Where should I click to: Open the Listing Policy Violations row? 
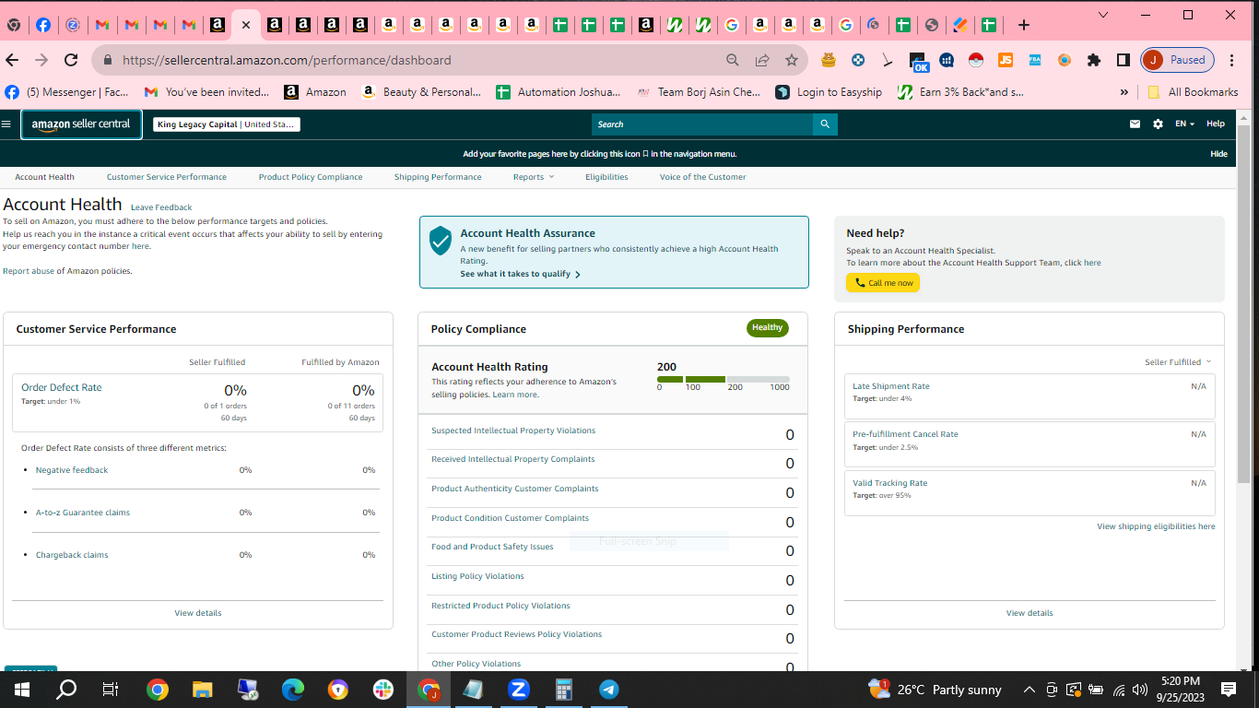tap(613, 580)
